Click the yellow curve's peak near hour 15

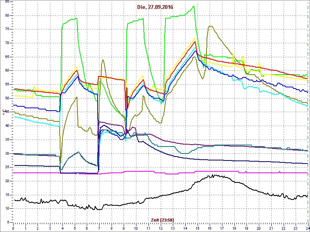tap(195, 38)
